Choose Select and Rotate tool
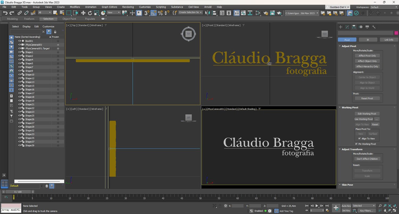This screenshot has height=214, width=399. click(x=90, y=13)
